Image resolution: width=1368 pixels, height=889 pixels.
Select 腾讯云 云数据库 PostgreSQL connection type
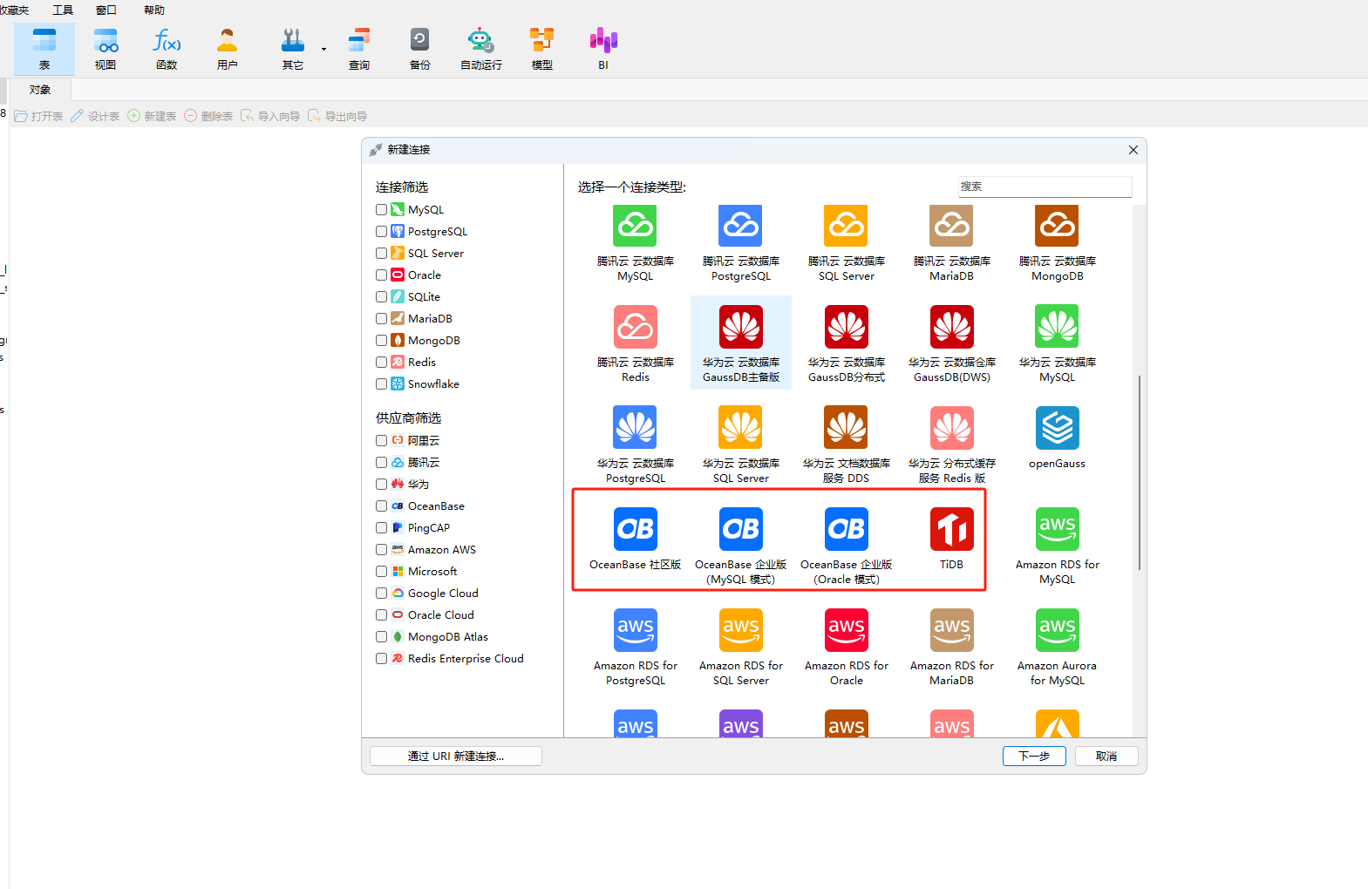tap(741, 243)
